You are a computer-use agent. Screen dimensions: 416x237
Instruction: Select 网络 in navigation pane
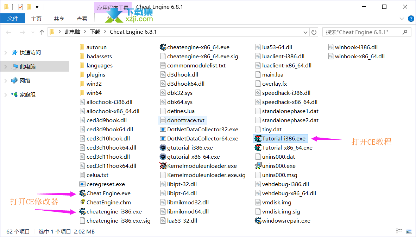pyautogui.click(x=25, y=80)
